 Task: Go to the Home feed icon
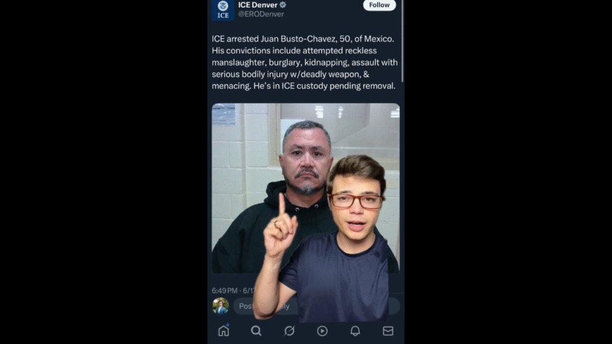[224, 331]
